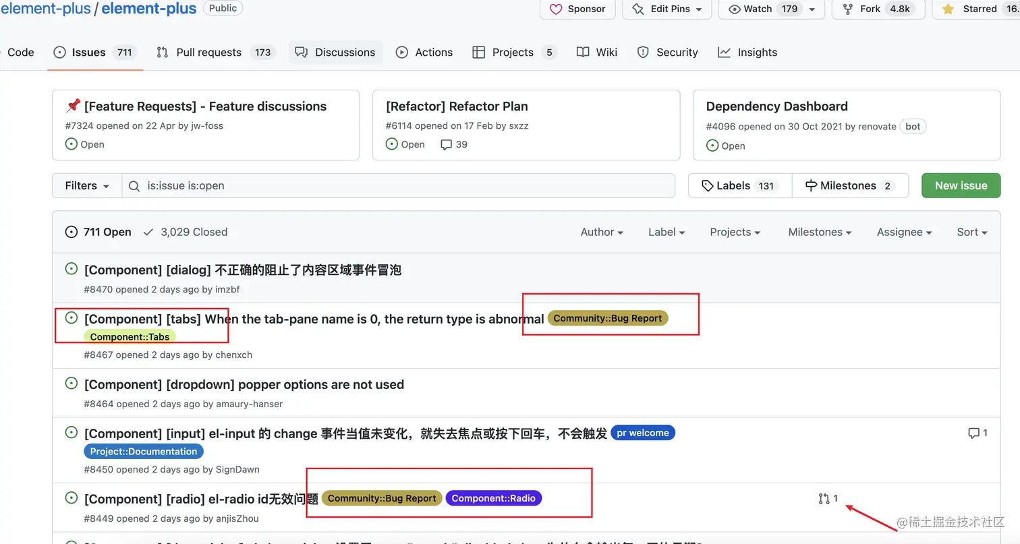Viewport: 1020px width, 544px height.
Task: Open linked pull request on radio issue
Action: click(x=828, y=499)
